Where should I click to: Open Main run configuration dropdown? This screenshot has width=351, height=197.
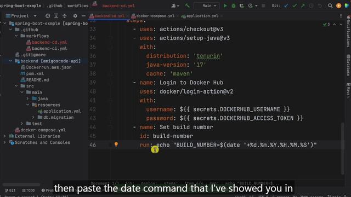pos(206,6)
